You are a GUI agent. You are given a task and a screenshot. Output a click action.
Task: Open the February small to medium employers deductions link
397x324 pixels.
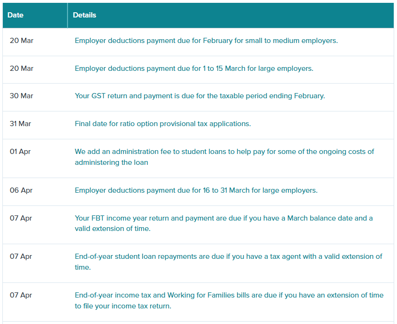[206, 41]
